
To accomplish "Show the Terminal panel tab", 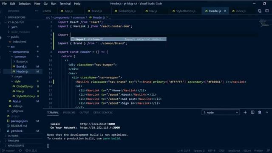I will coord(53,113).
